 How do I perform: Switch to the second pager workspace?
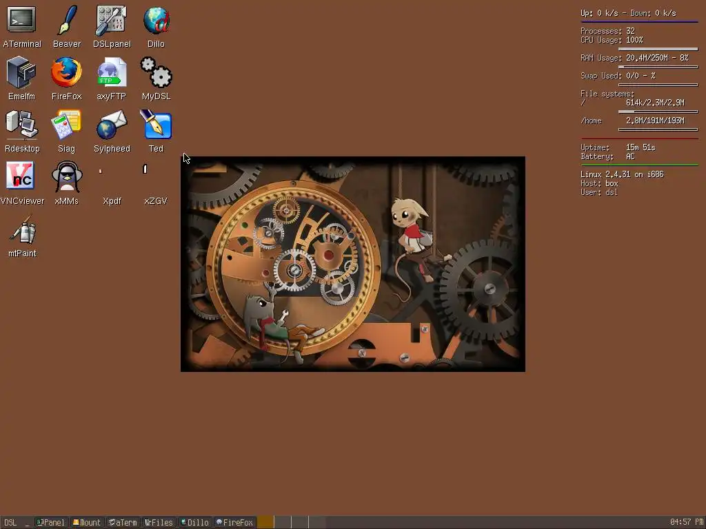pyautogui.click(x=283, y=522)
